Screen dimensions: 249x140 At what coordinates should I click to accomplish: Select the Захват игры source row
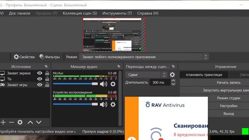point(25,85)
